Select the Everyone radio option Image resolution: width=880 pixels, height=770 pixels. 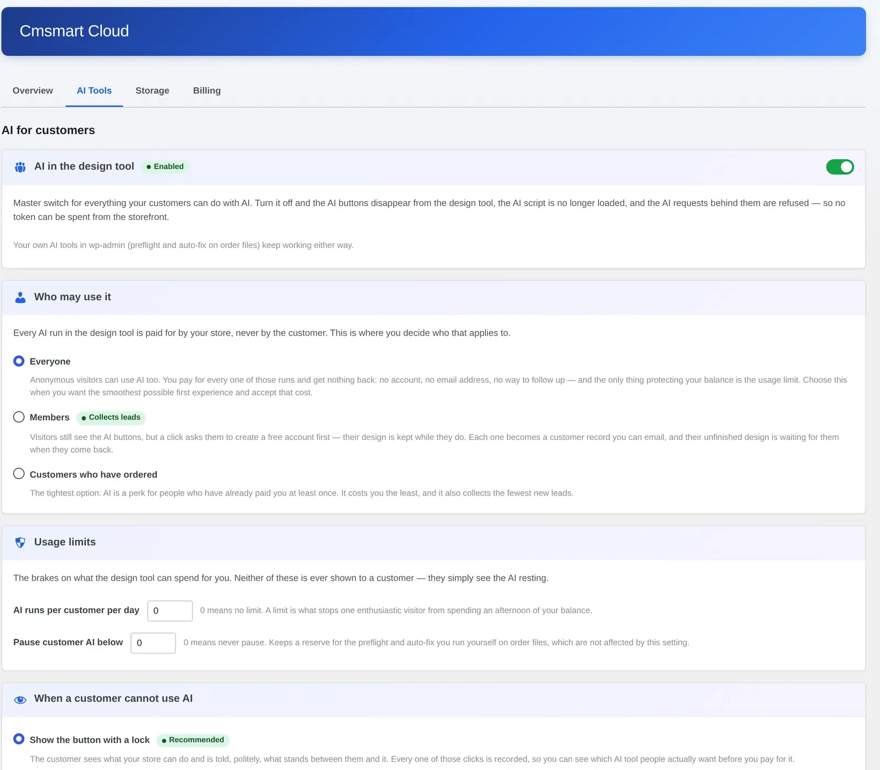pyautogui.click(x=19, y=361)
